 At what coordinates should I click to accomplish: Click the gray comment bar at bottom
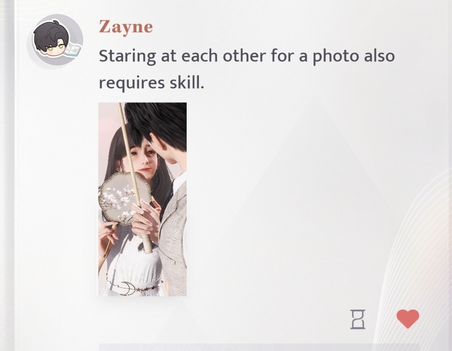pyautogui.click(x=259, y=347)
